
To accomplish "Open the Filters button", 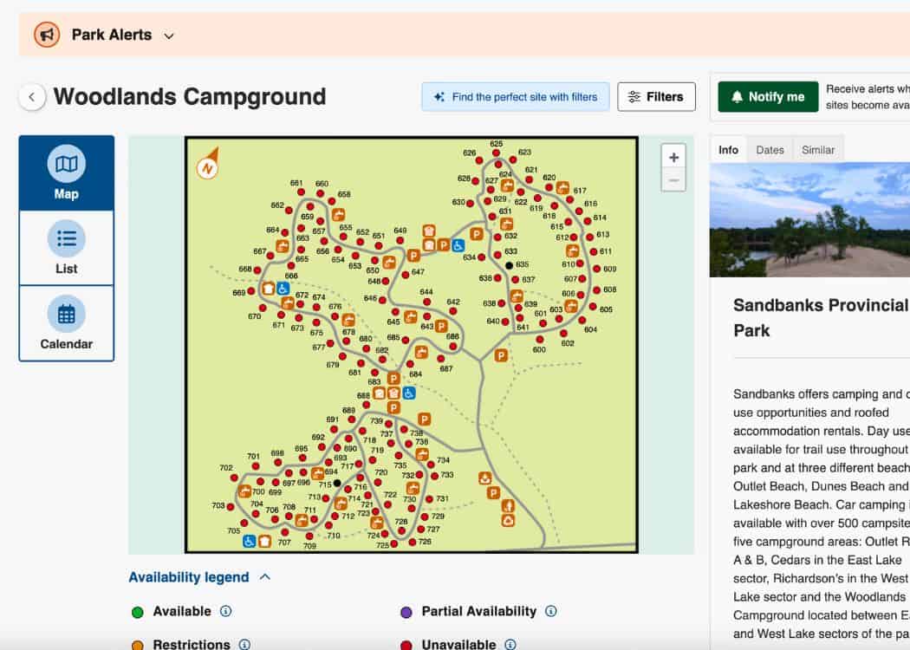I will (x=656, y=97).
